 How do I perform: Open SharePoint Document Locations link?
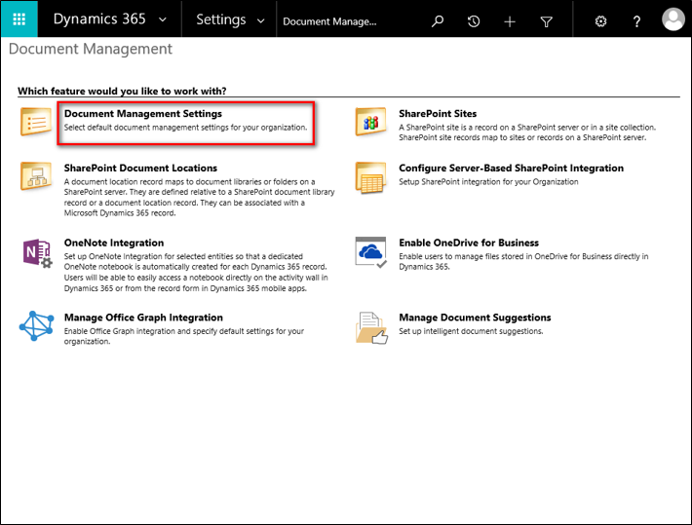click(140, 168)
